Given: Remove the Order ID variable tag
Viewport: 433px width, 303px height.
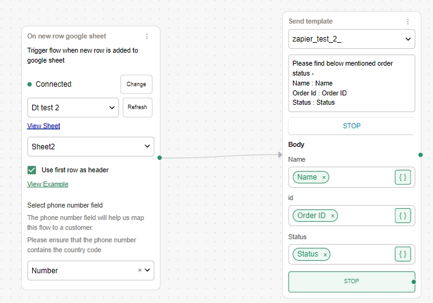Looking at the screenshot, I should pyautogui.click(x=333, y=216).
